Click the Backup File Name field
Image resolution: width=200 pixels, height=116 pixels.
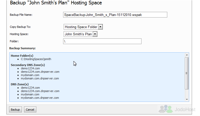coord(115,15)
